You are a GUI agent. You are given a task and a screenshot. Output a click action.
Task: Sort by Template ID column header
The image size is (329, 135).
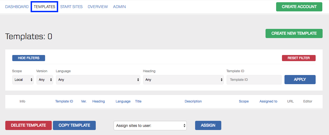point(64,101)
